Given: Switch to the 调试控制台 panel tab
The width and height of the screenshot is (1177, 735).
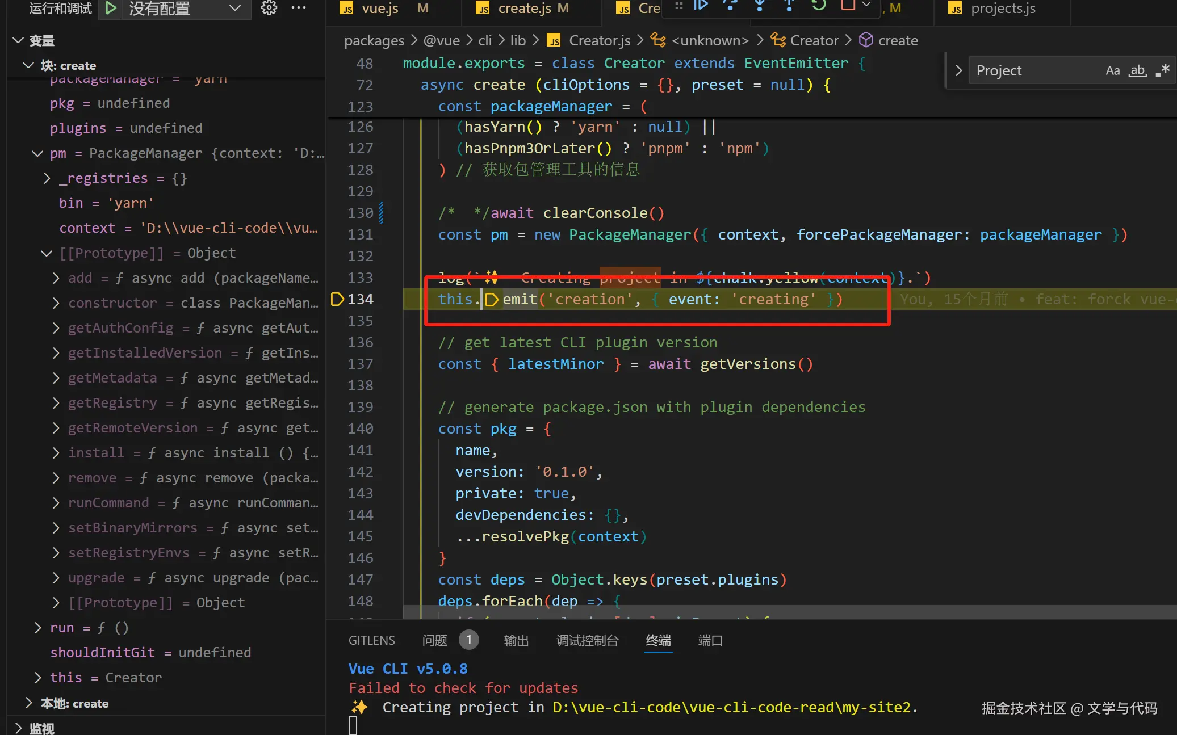Looking at the screenshot, I should 587,641.
